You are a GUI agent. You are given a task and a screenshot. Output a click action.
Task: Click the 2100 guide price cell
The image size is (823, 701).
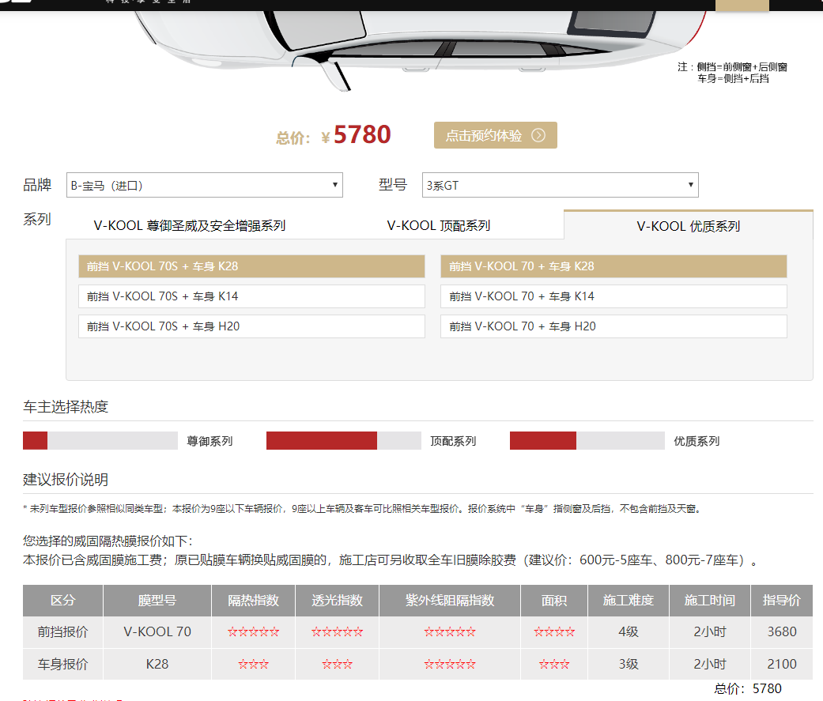coord(782,665)
